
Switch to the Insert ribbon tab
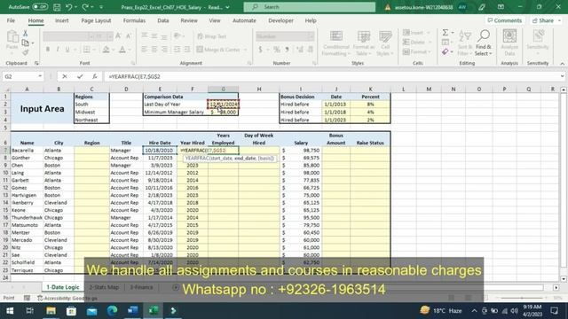click(x=62, y=20)
